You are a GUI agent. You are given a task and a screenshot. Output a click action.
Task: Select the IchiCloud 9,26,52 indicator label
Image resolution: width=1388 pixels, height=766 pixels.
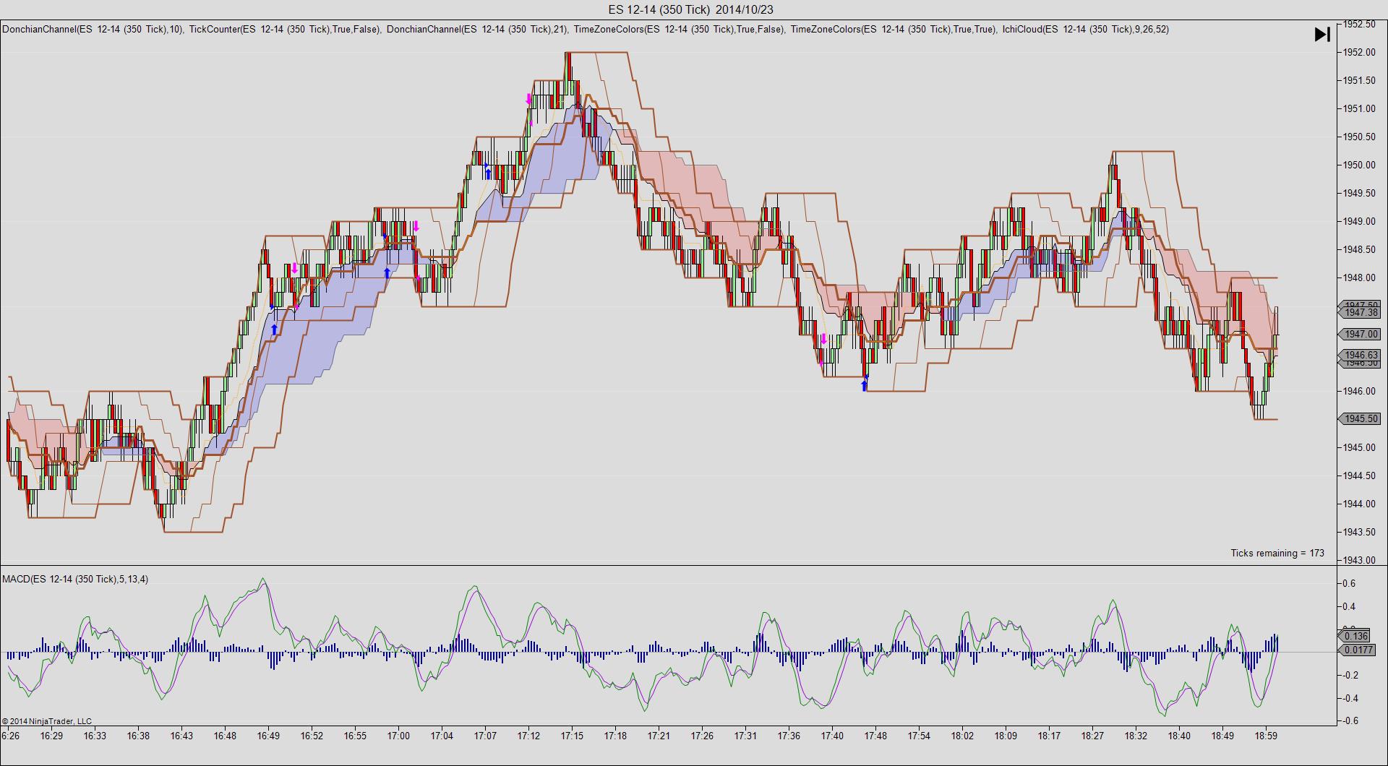1086,30
